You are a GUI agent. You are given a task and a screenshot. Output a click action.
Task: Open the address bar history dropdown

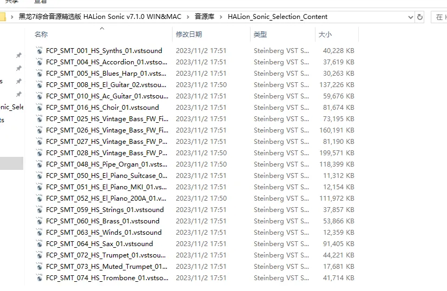(x=410, y=17)
